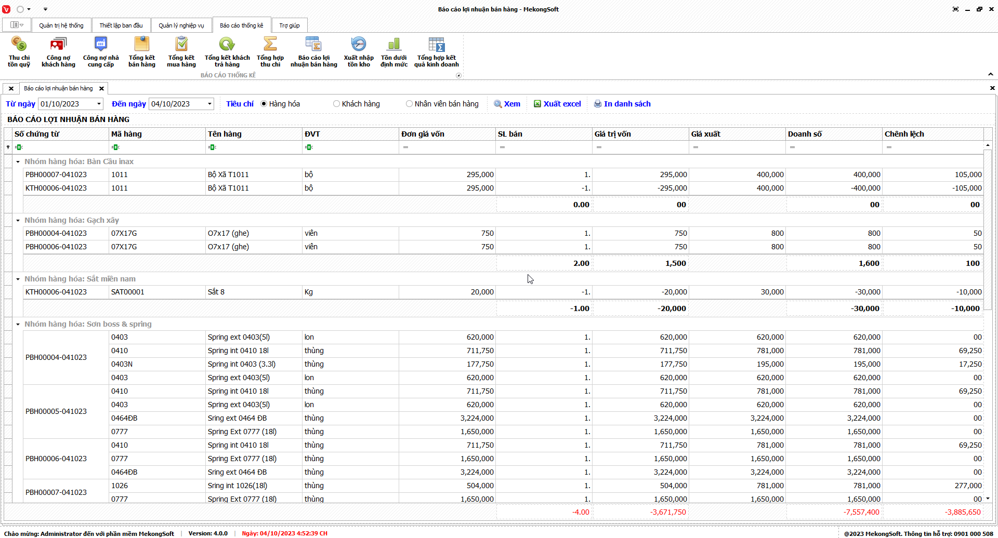The image size is (998, 538).
Task: Open the Từ ngày date dropdown
Action: (x=99, y=104)
